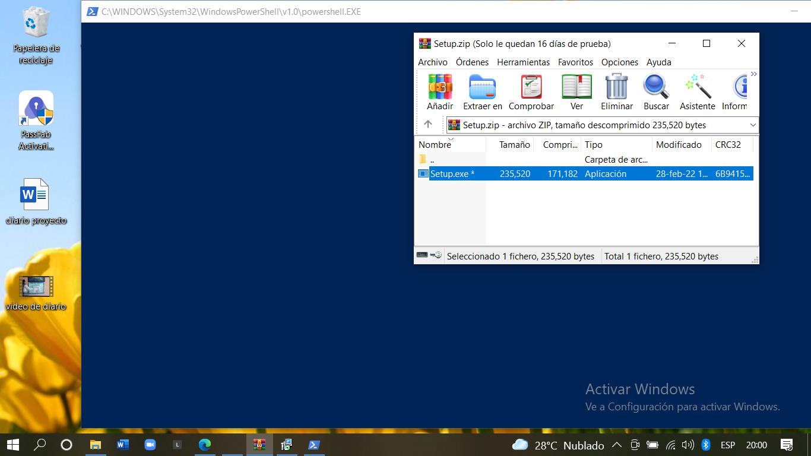Expand hidden toolbar buttons chevron
811x456 pixels.
(x=753, y=74)
